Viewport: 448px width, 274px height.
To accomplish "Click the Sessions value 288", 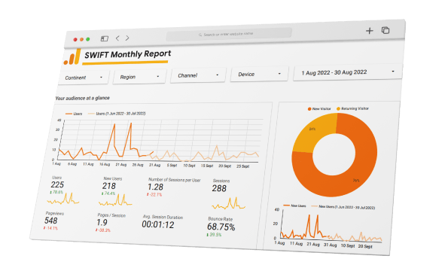I will click(x=219, y=189).
